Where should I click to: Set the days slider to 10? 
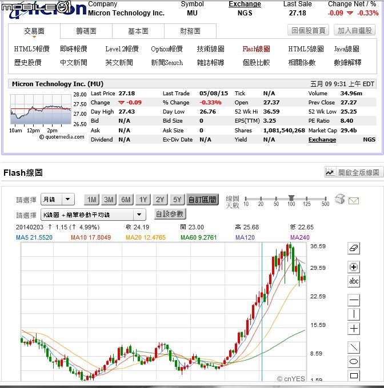[246, 199]
